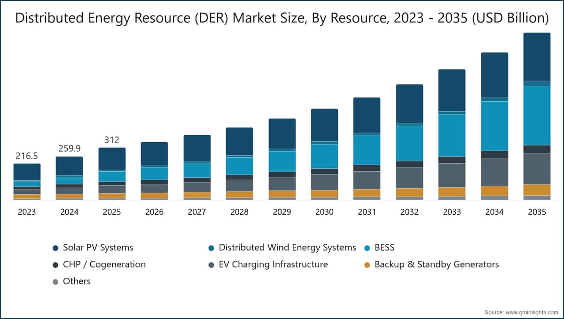This screenshot has height=319, width=564.
Task: Select the BESS segment of the 2034 bar
Action: [x=494, y=126]
